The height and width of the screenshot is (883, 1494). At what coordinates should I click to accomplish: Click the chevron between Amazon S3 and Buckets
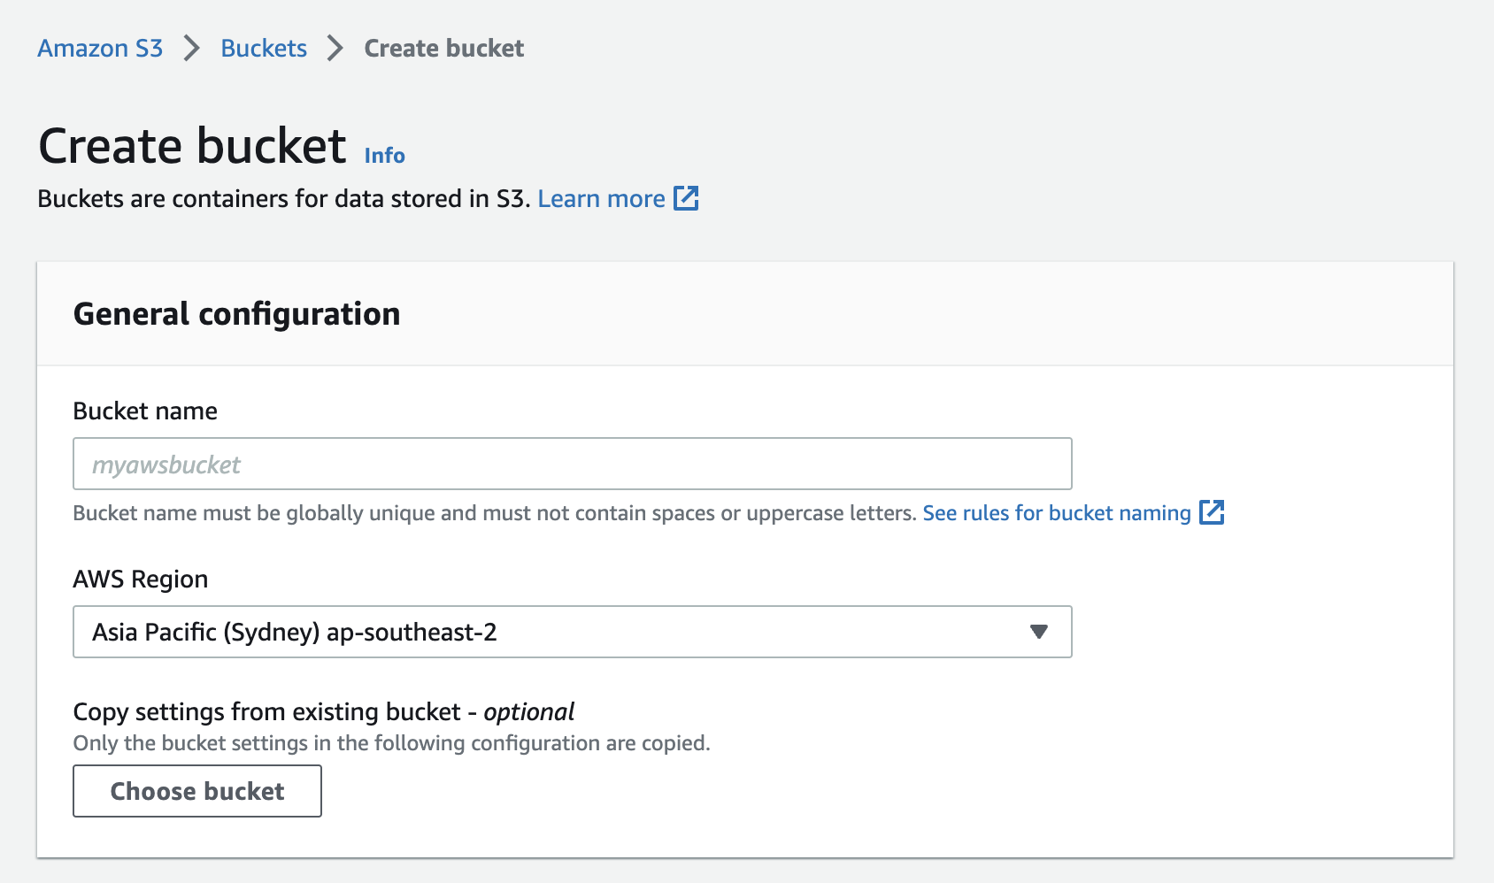pyautogui.click(x=192, y=48)
